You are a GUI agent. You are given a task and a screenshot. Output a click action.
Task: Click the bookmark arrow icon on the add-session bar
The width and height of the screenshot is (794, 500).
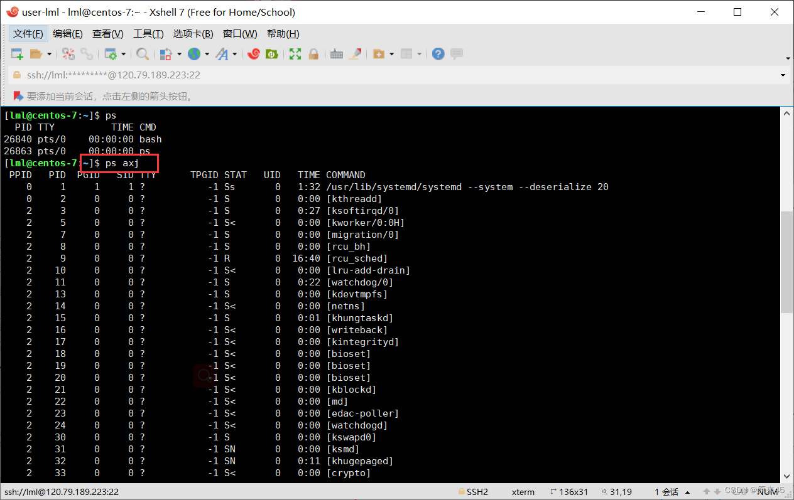(x=18, y=96)
